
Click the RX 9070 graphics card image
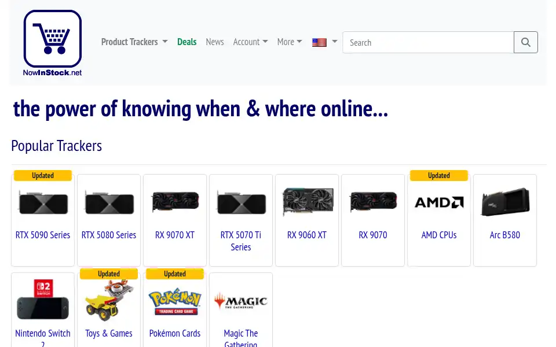(373, 201)
